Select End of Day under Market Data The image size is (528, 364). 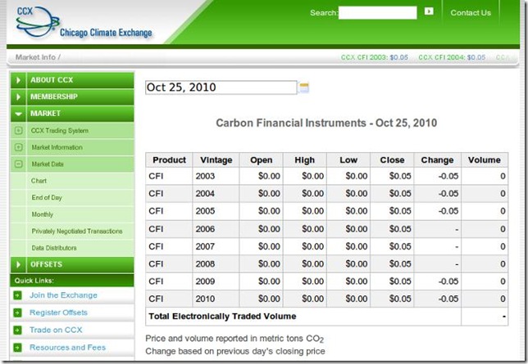pos(48,197)
